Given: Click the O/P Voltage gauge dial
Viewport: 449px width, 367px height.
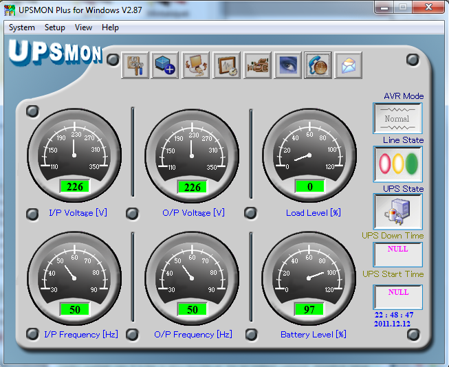Looking at the screenshot, I should click(x=192, y=156).
